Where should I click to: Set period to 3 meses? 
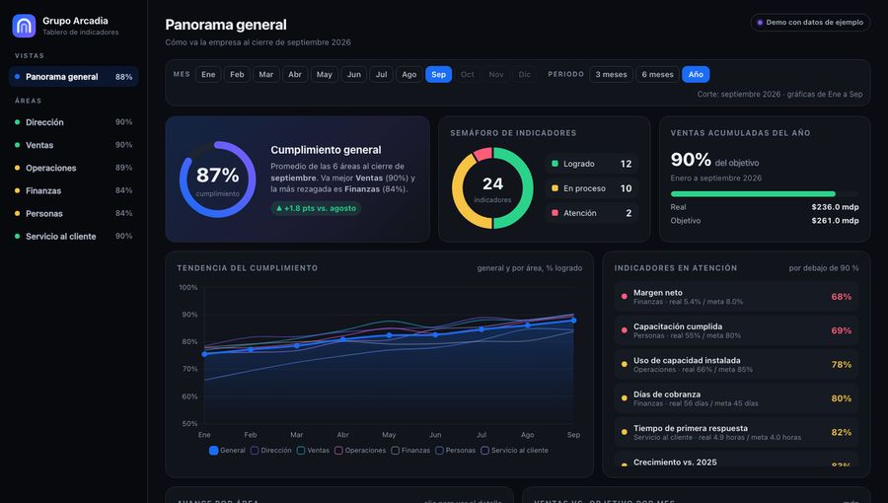tap(612, 74)
